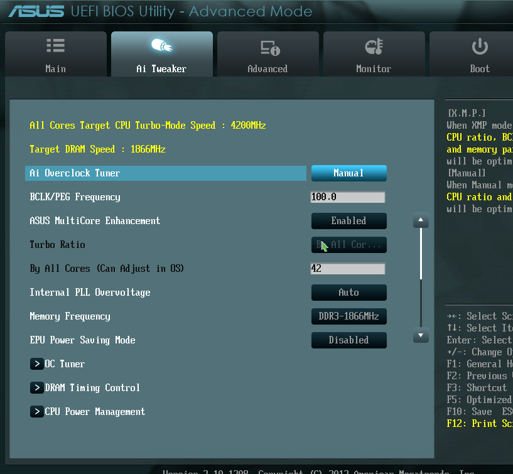This screenshot has width=513, height=474.
Task: Click the F12: Print Screen hint
Action: pos(480,423)
